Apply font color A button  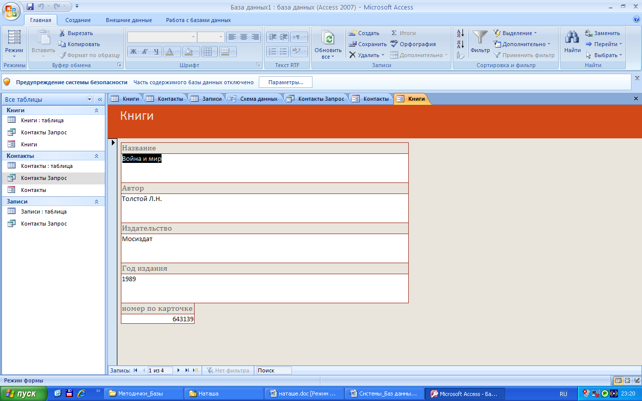(170, 51)
